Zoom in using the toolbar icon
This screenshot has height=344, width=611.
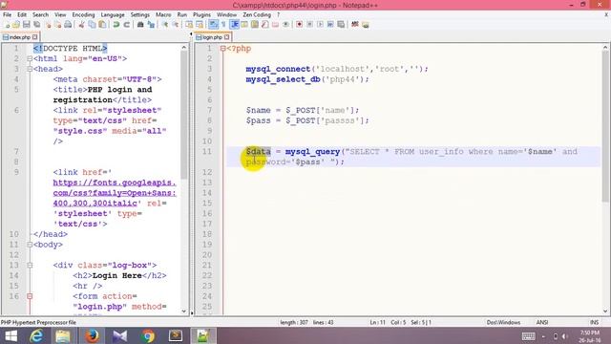click(165, 25)
